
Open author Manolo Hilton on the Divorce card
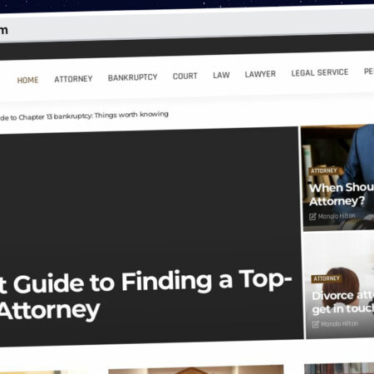click(340, 323)
